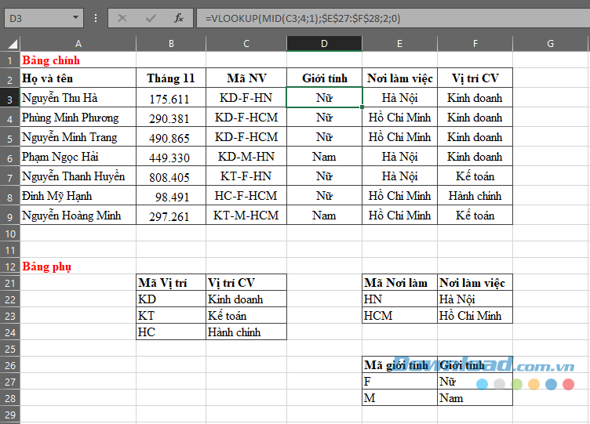Image resolution: width=590 pixels, height=424 pixels.
Task: Click the 'Mã NV' header cell
Action: 246,78
